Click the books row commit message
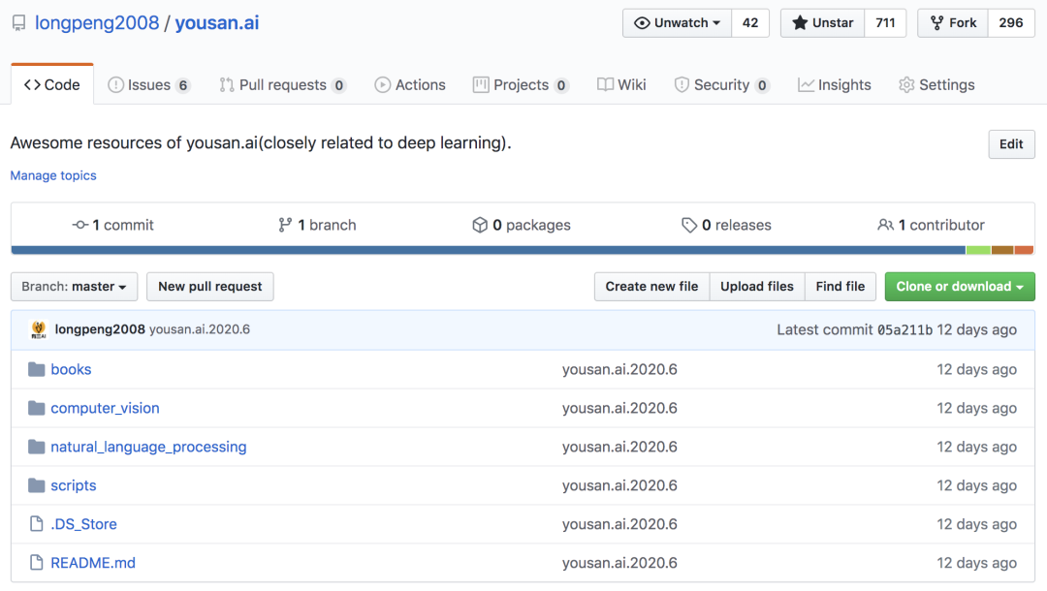The width and height of the screenshot is (1047, 591). click(619, 369)
